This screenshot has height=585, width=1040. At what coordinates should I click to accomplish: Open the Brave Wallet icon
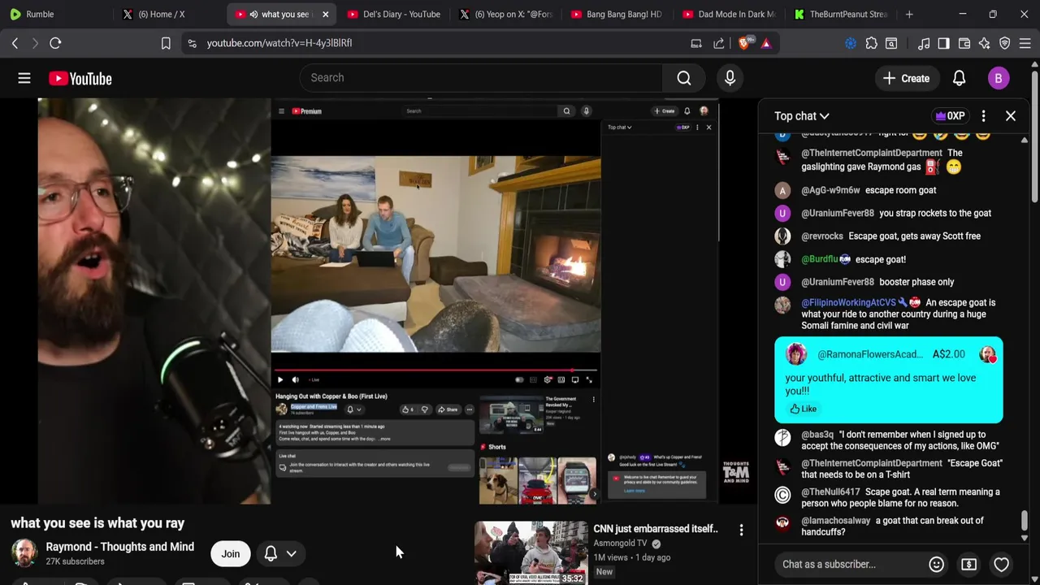pos(964,43)
